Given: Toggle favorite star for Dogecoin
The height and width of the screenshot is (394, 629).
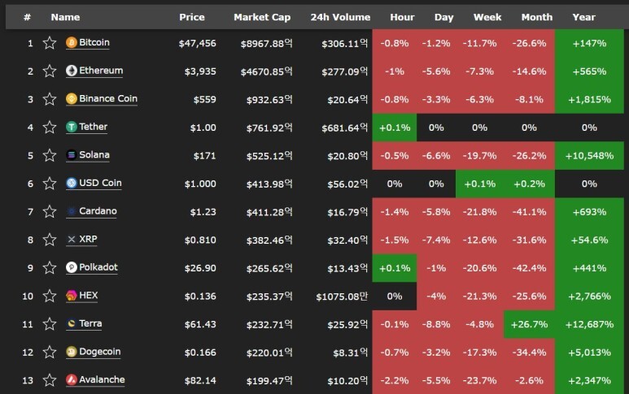Looking at the screenshot, I should [50, 352].
